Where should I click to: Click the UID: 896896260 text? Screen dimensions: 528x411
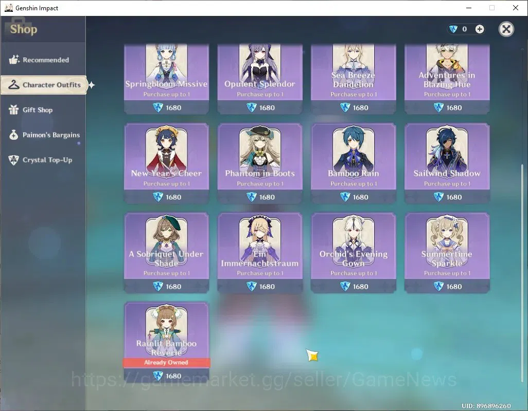[486, 406]
